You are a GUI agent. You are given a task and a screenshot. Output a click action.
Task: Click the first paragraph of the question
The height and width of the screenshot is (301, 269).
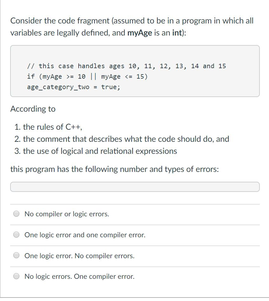tap(132, 27)
